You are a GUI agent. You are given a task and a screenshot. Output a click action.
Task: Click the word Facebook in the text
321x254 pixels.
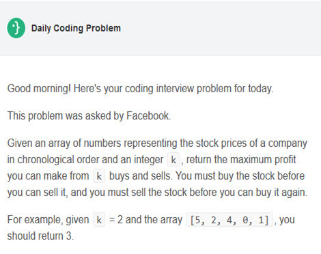pos(148,115)
